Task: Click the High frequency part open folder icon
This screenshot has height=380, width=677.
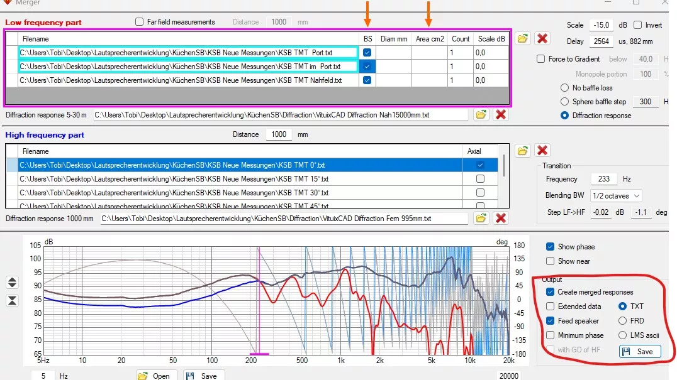Action: (x=522, y=150)
